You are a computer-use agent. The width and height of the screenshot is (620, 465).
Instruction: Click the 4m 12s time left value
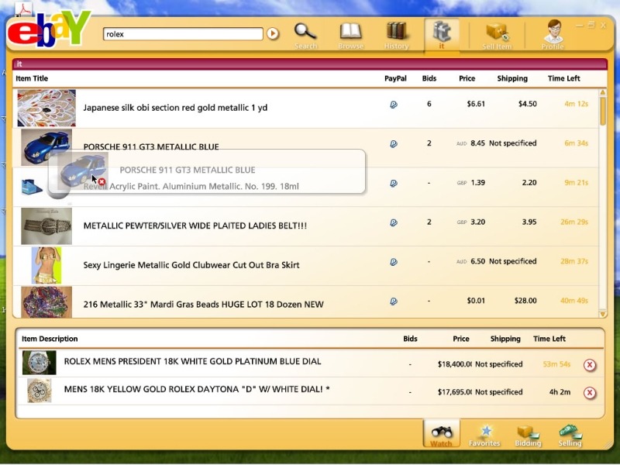click(x=576, y=104)
